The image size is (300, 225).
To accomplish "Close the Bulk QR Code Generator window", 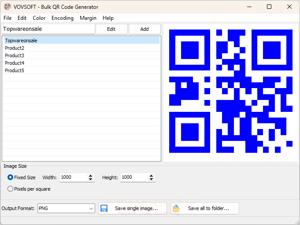I will (289, 7).
